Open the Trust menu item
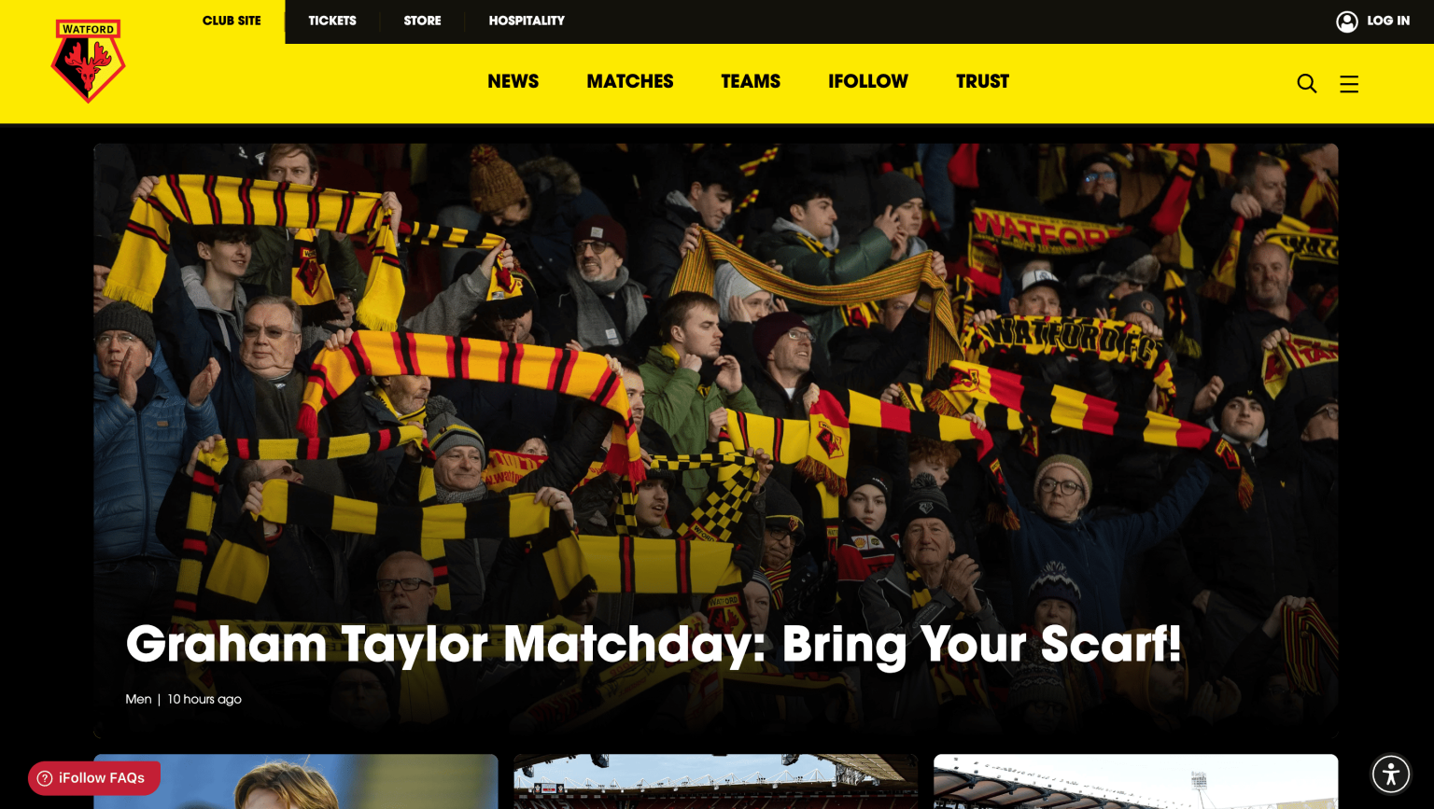1434x809 pixels. [x=982, y=81]
